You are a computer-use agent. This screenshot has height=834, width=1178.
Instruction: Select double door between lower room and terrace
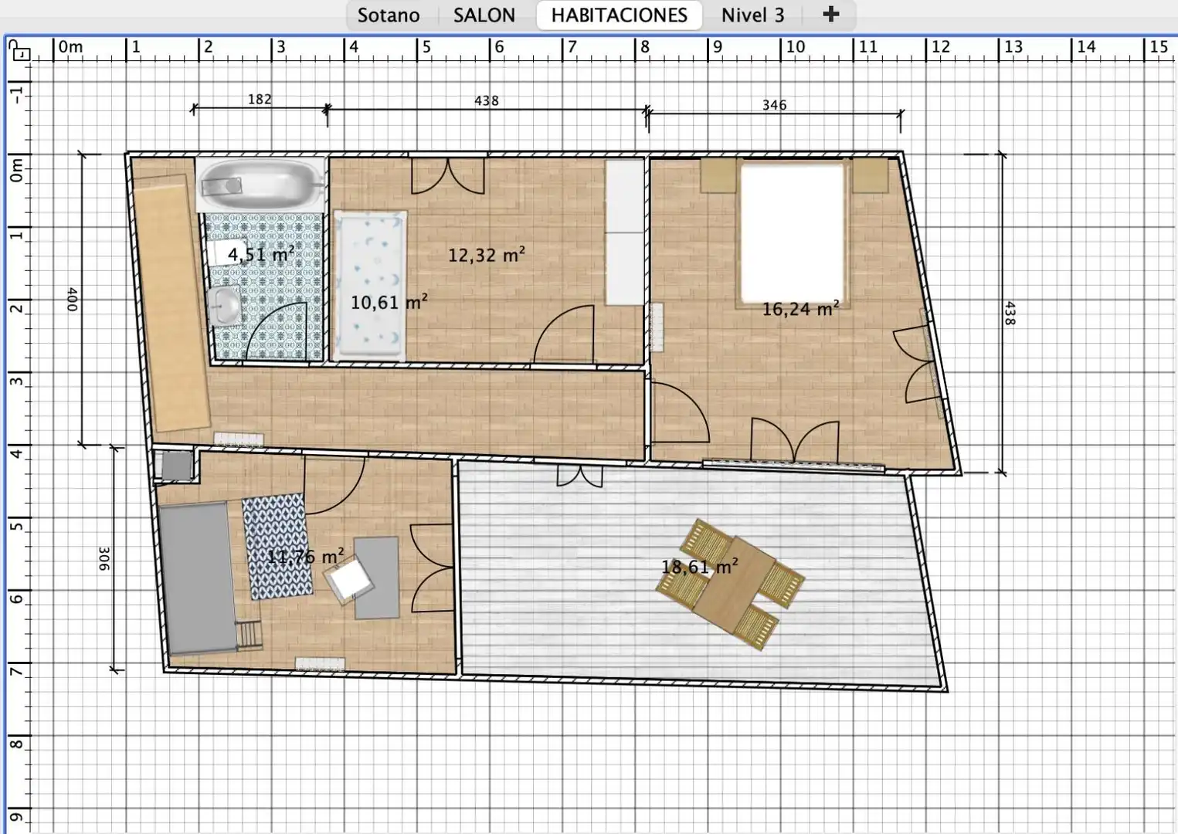coord(433,567)
